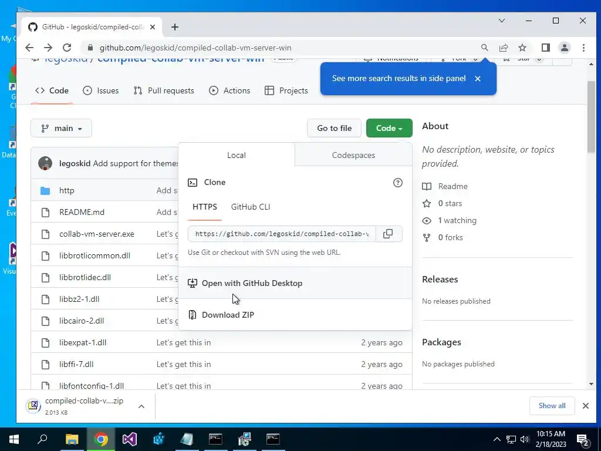Screen dimensions: 601x451
Task: Click Chrome icon in taskbar
Action: coord(101,439)
